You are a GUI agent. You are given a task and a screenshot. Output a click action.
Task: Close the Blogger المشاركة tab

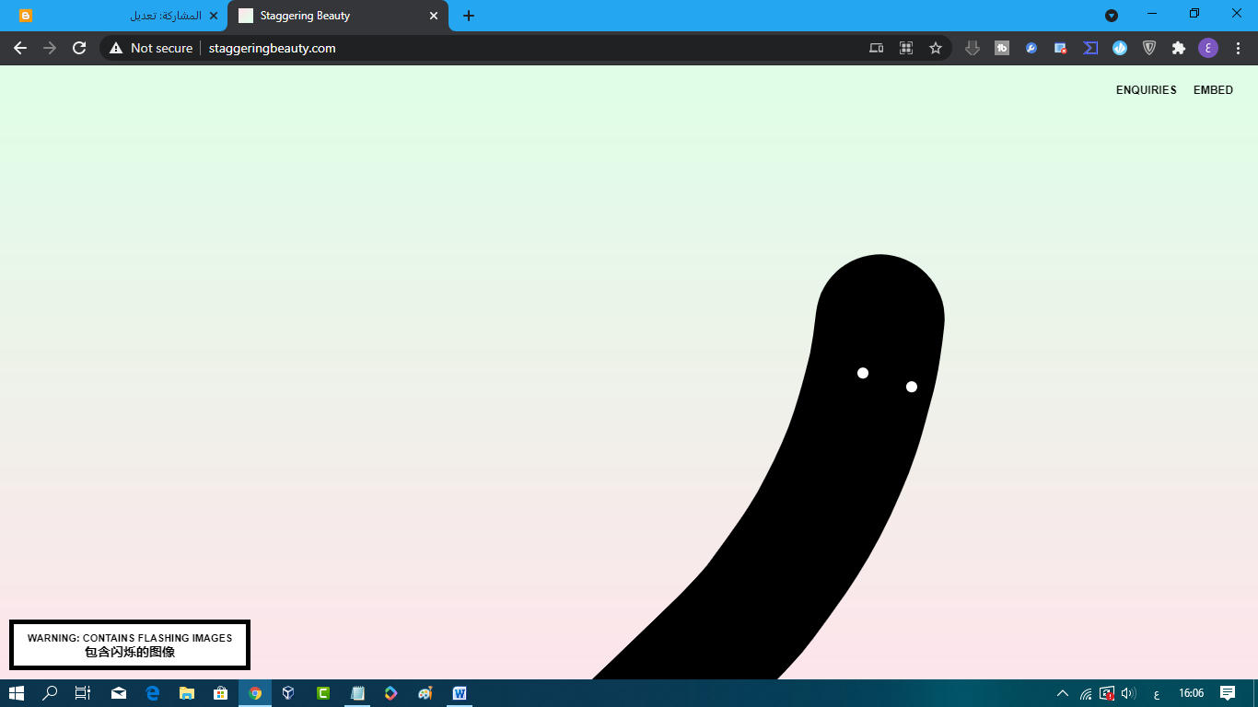point(213,16)
